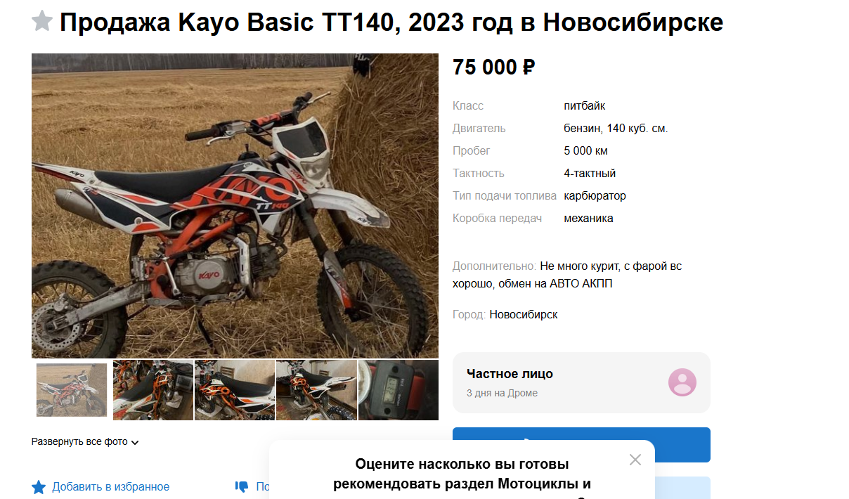Click the pink seller avatar icon
This screenshot has height=499, width=849.
coord(682,382)
